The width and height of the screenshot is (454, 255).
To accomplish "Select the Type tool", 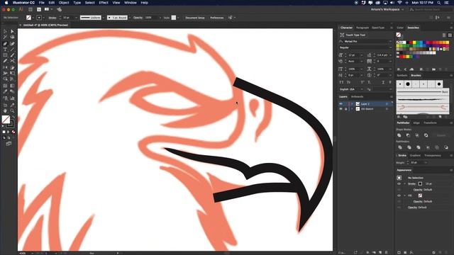I will [x=5, y=50].
